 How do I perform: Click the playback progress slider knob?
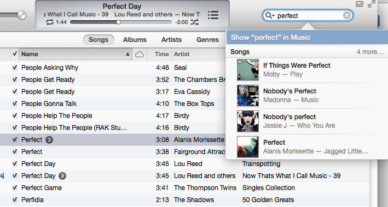pos(119,22)
